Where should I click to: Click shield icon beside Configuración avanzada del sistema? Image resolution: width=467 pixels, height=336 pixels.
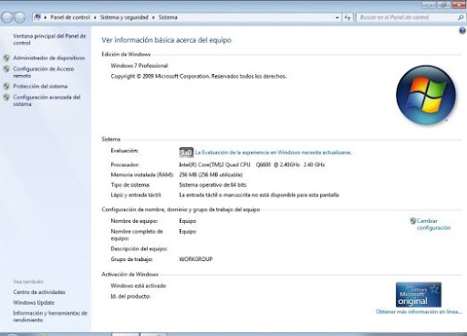coord(6,98)
